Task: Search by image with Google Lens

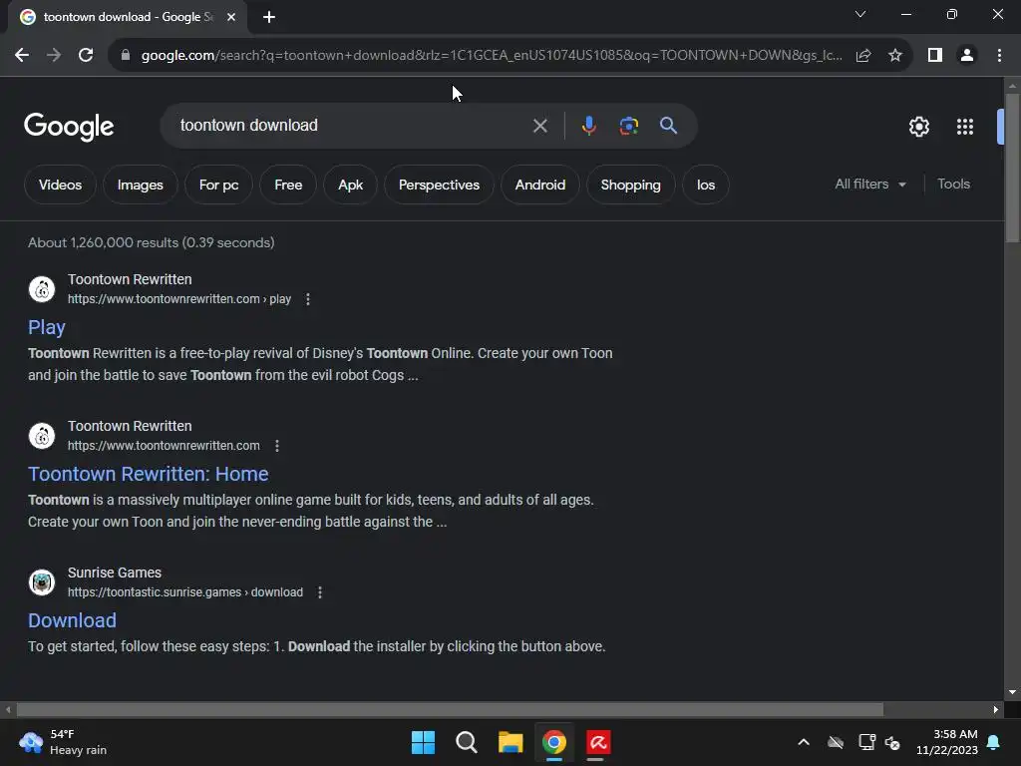Action: [x=628, y=126]
